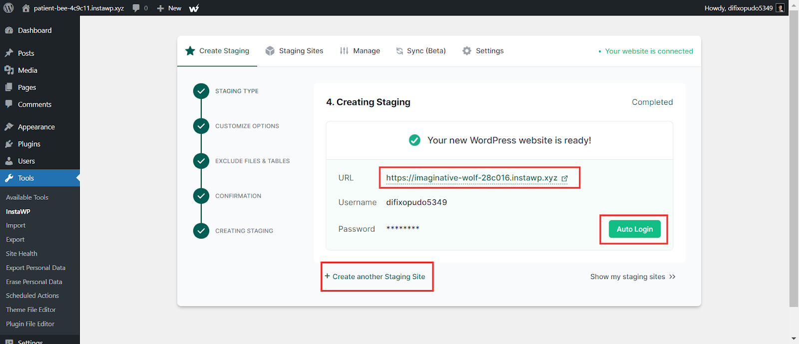The height and width of the screenshot is (344, 799).
Task: Click the Appearance brush icon
Action: tap(9, 127)
